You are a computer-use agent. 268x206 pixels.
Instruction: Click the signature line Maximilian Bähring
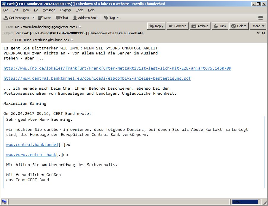pyautogui.click(x=25, y=103)
